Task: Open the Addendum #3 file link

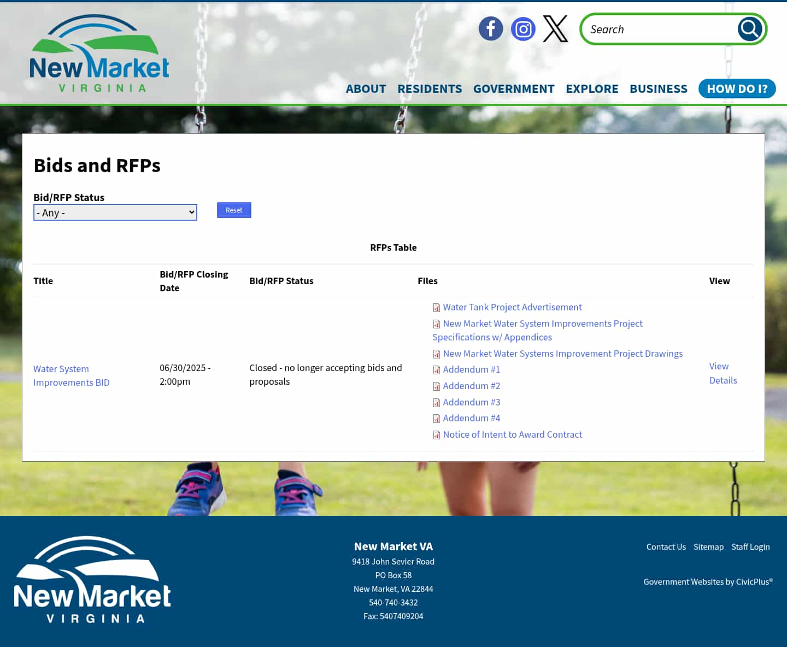Action: click(472, 402)
